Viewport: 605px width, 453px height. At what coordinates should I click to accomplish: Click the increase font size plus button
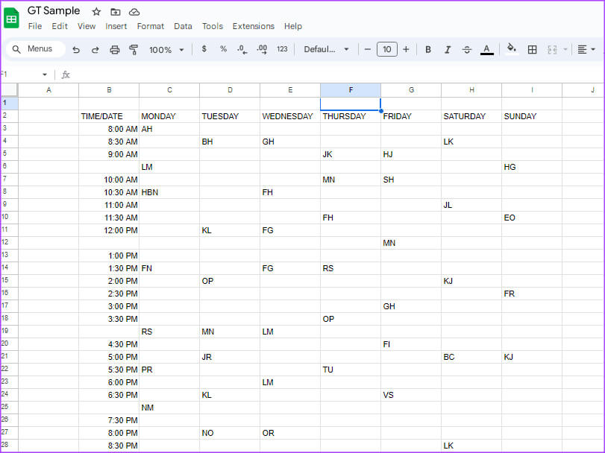[406, 50]
